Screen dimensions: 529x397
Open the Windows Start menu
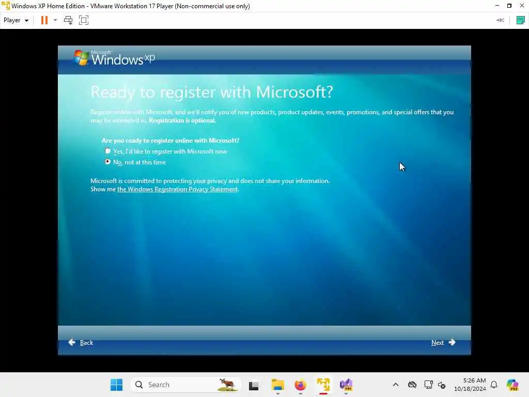(x=116, y=385)
